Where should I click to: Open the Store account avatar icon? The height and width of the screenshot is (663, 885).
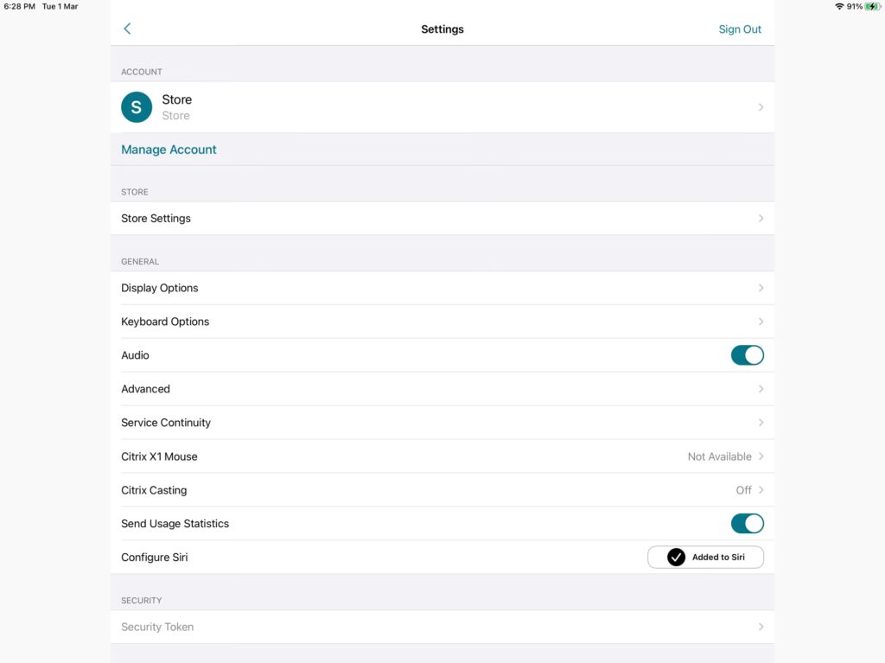coord(137,107)
